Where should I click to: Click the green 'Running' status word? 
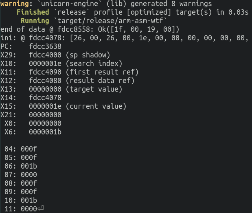[35, 21]
